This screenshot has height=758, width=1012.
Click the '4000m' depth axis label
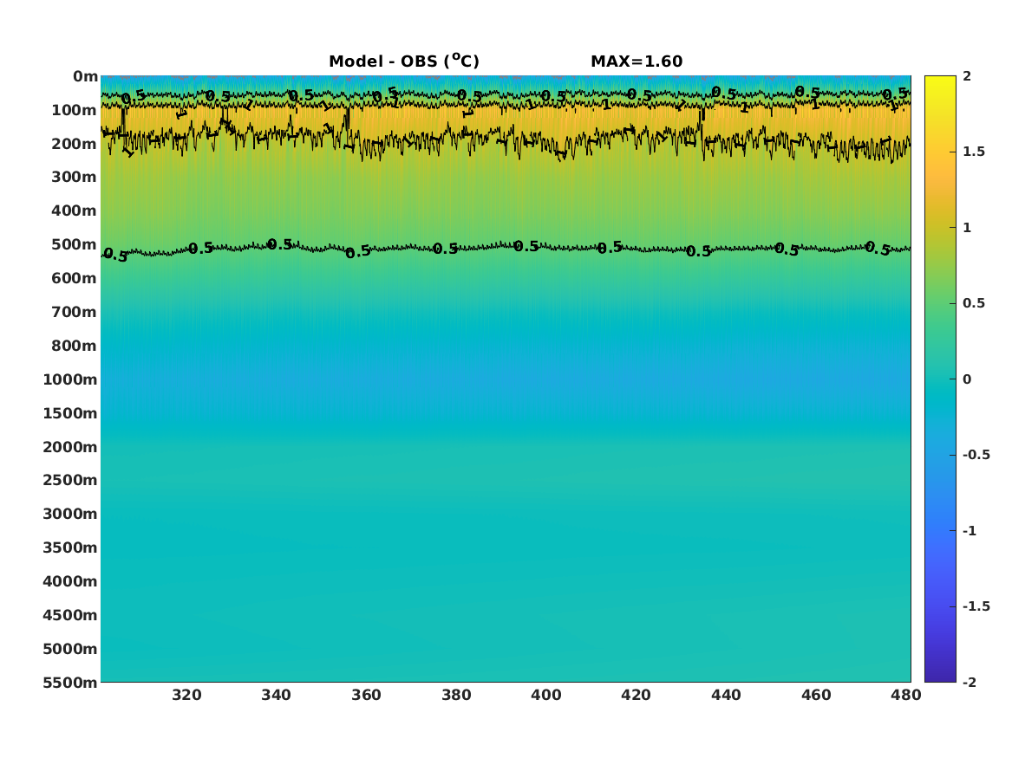click(70, 581)
